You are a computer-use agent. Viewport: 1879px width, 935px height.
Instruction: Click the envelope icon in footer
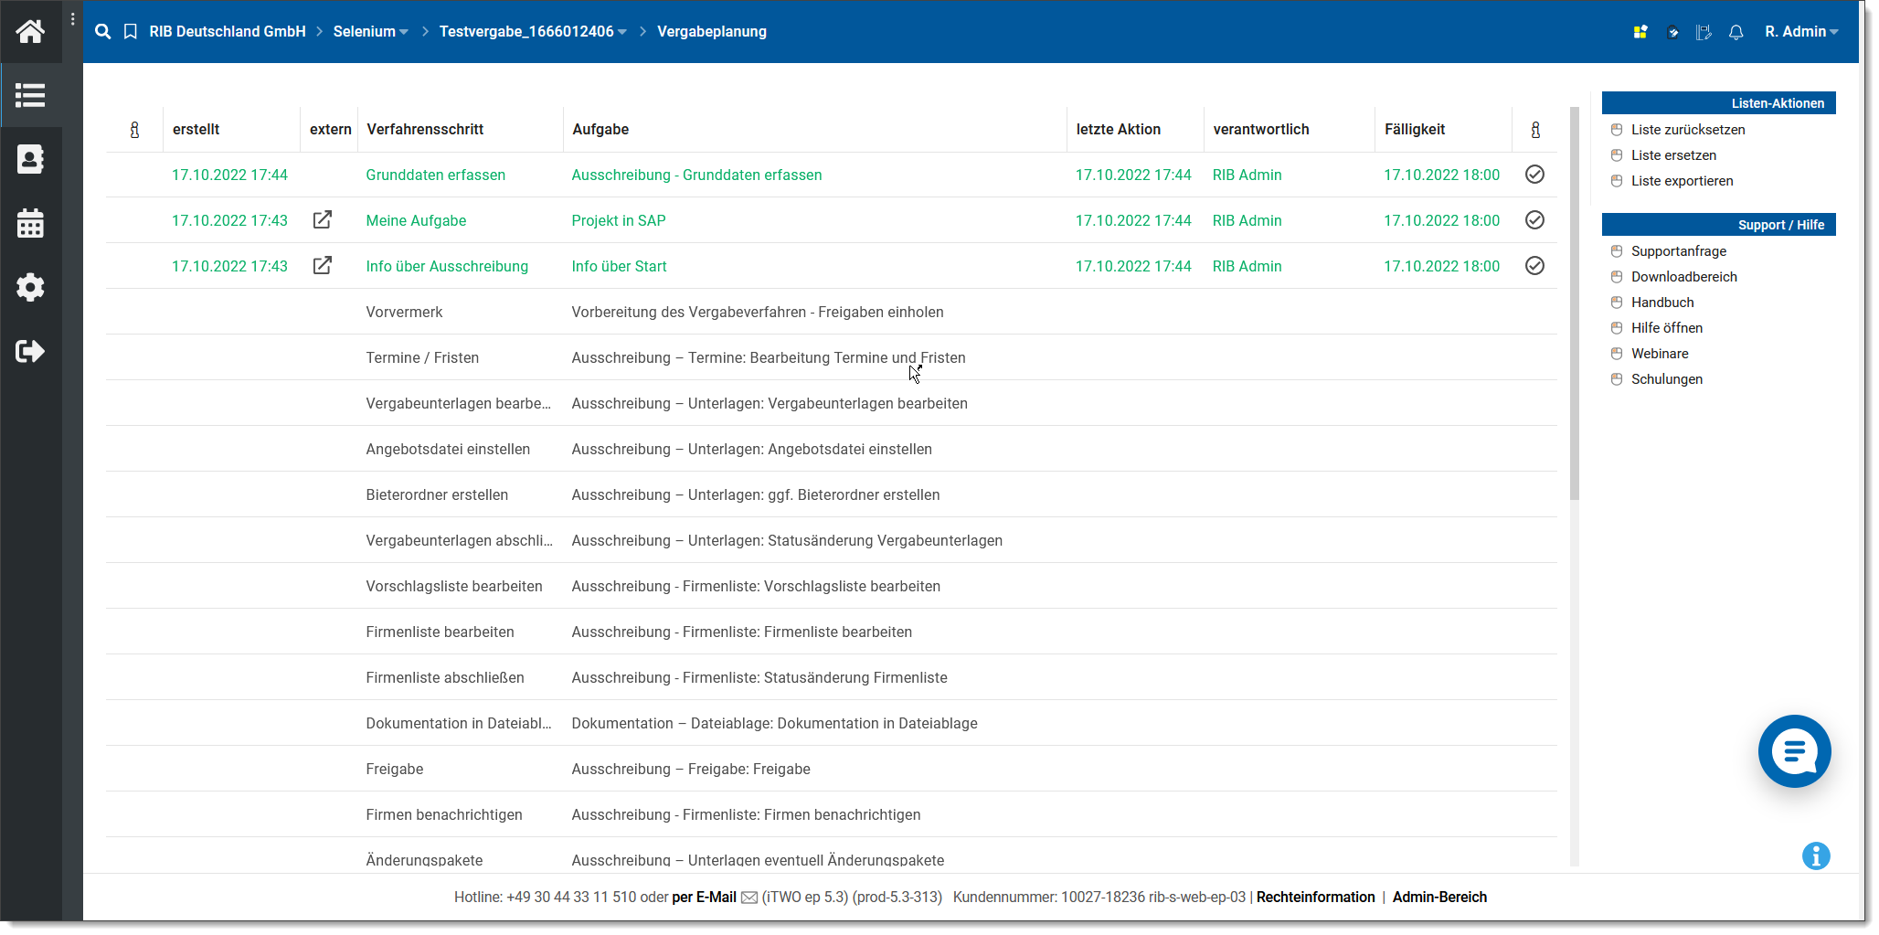click(749, 898)
